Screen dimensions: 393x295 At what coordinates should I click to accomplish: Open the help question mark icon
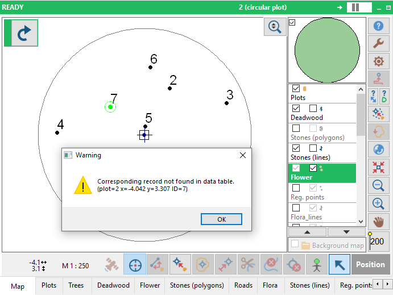[378, 26]
